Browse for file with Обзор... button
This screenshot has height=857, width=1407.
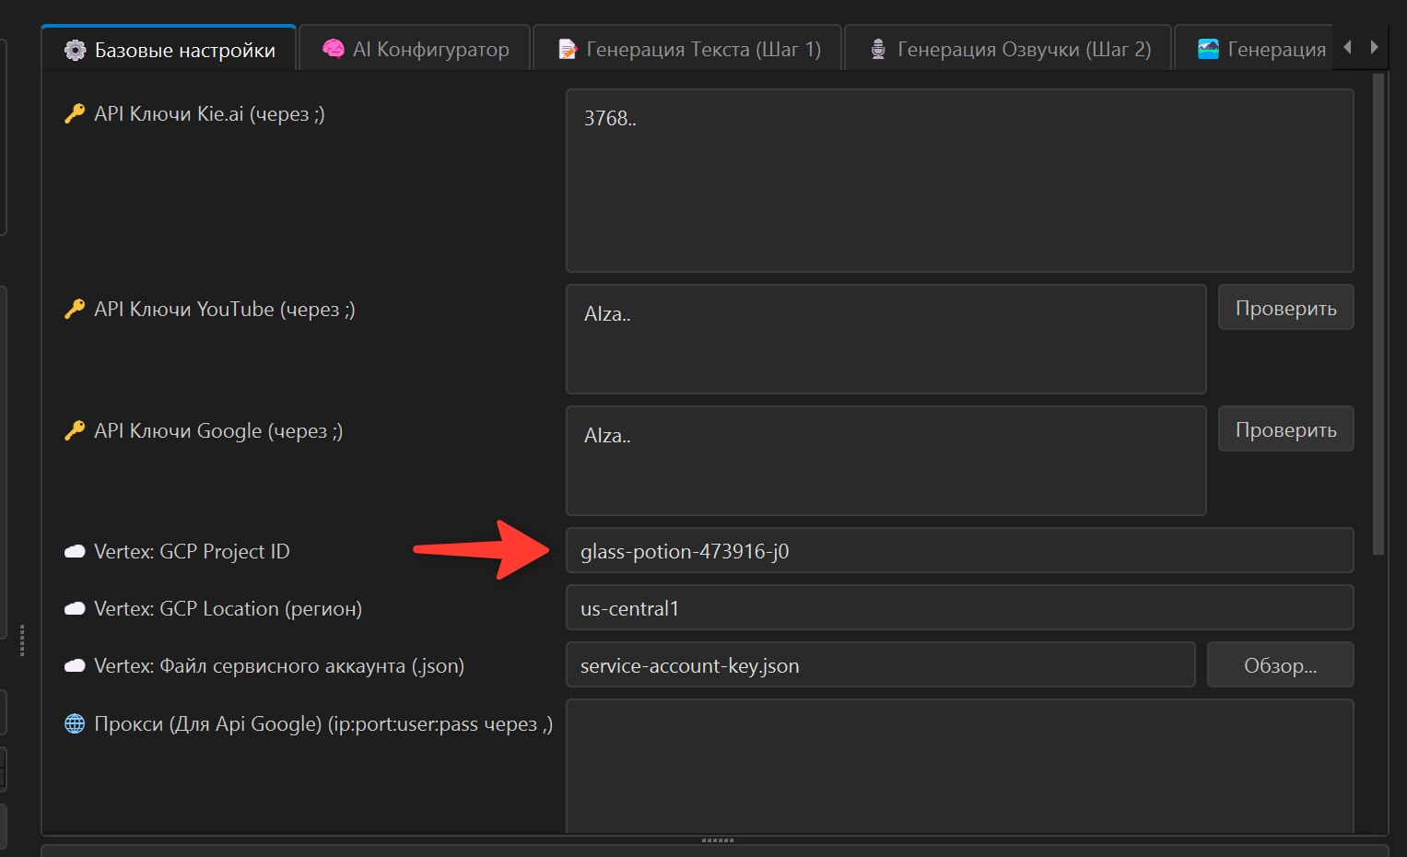tap(1280, 665)
